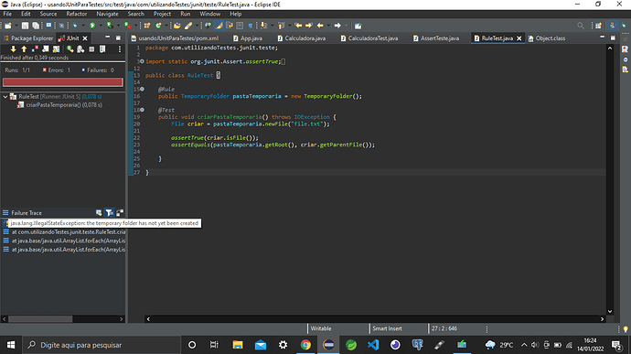631x354 pixels.
Task: Toggle scroll lock in JUnit view
Action: pos(56,49)
